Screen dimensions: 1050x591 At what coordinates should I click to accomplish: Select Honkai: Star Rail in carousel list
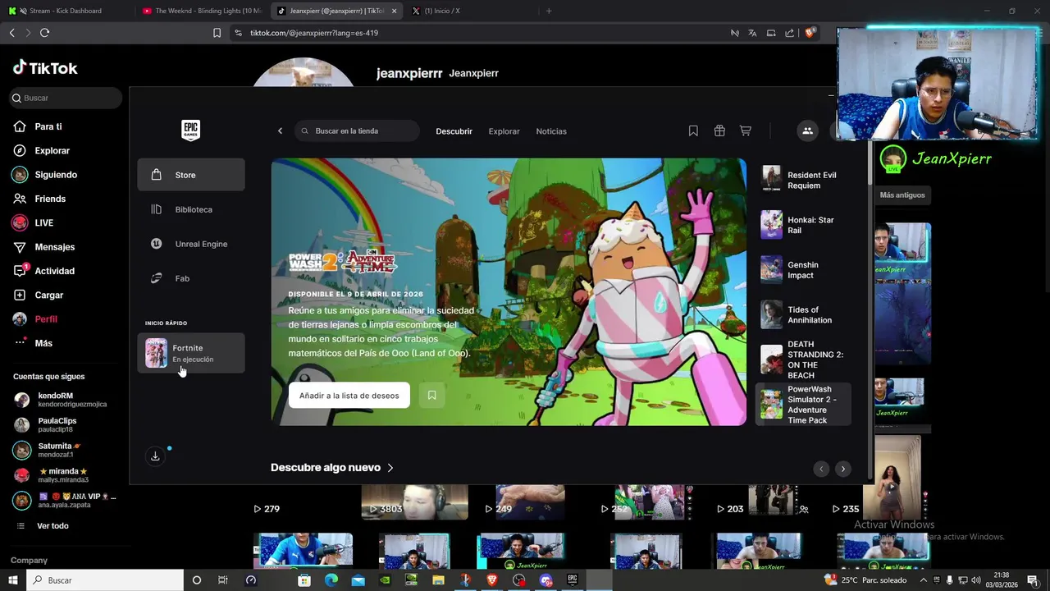coord(803,225)
